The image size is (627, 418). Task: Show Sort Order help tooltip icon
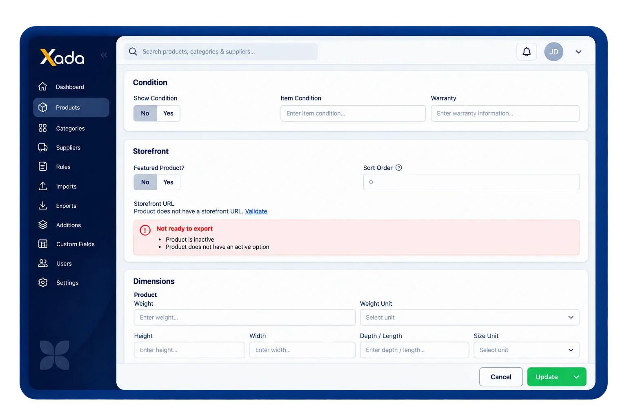[399, 168]
